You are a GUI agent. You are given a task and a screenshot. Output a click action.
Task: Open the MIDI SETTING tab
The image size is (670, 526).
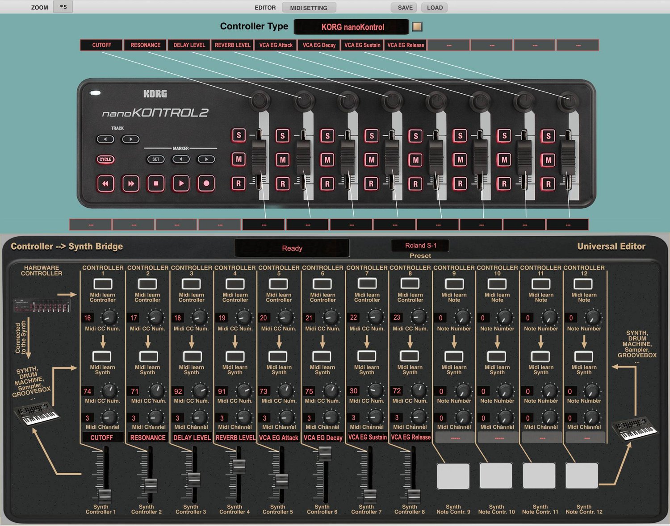tap(309, 8)
